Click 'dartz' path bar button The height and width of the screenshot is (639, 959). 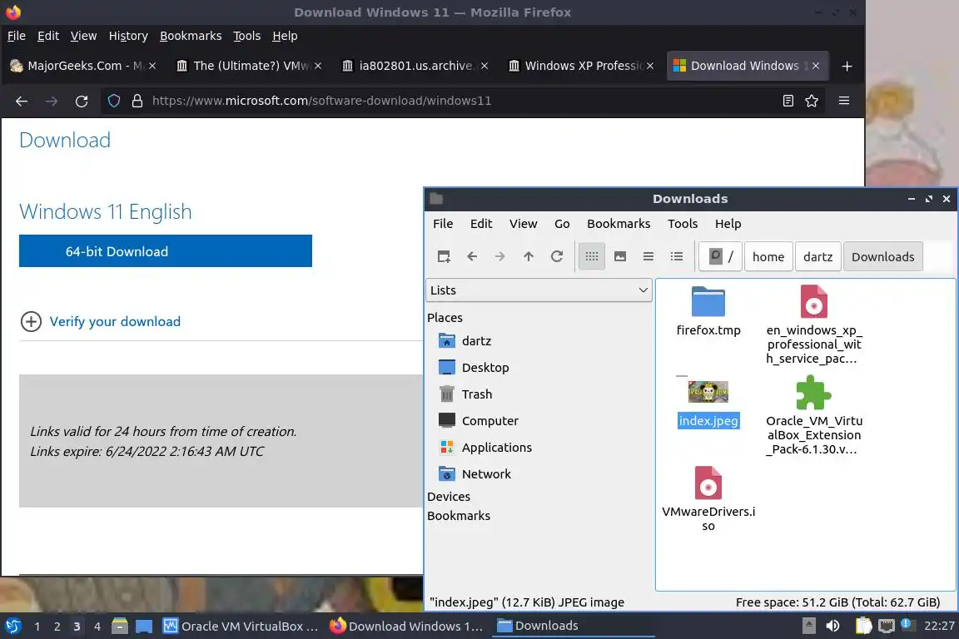tap(817, 257)
